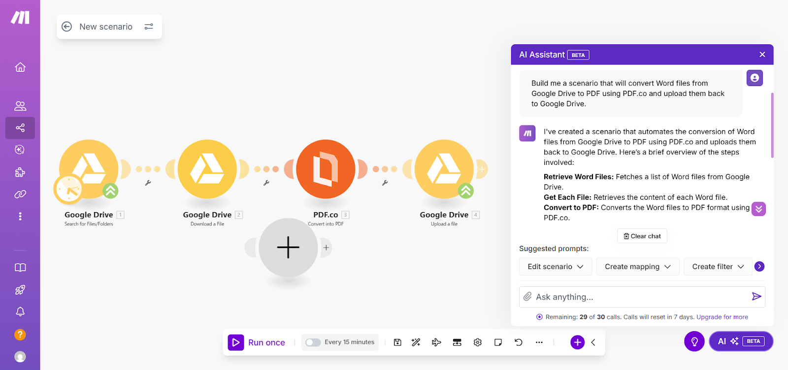Click the Every 15 minutes schedule label
This screenshot has width=788, height=370.
tap(349, 342)
